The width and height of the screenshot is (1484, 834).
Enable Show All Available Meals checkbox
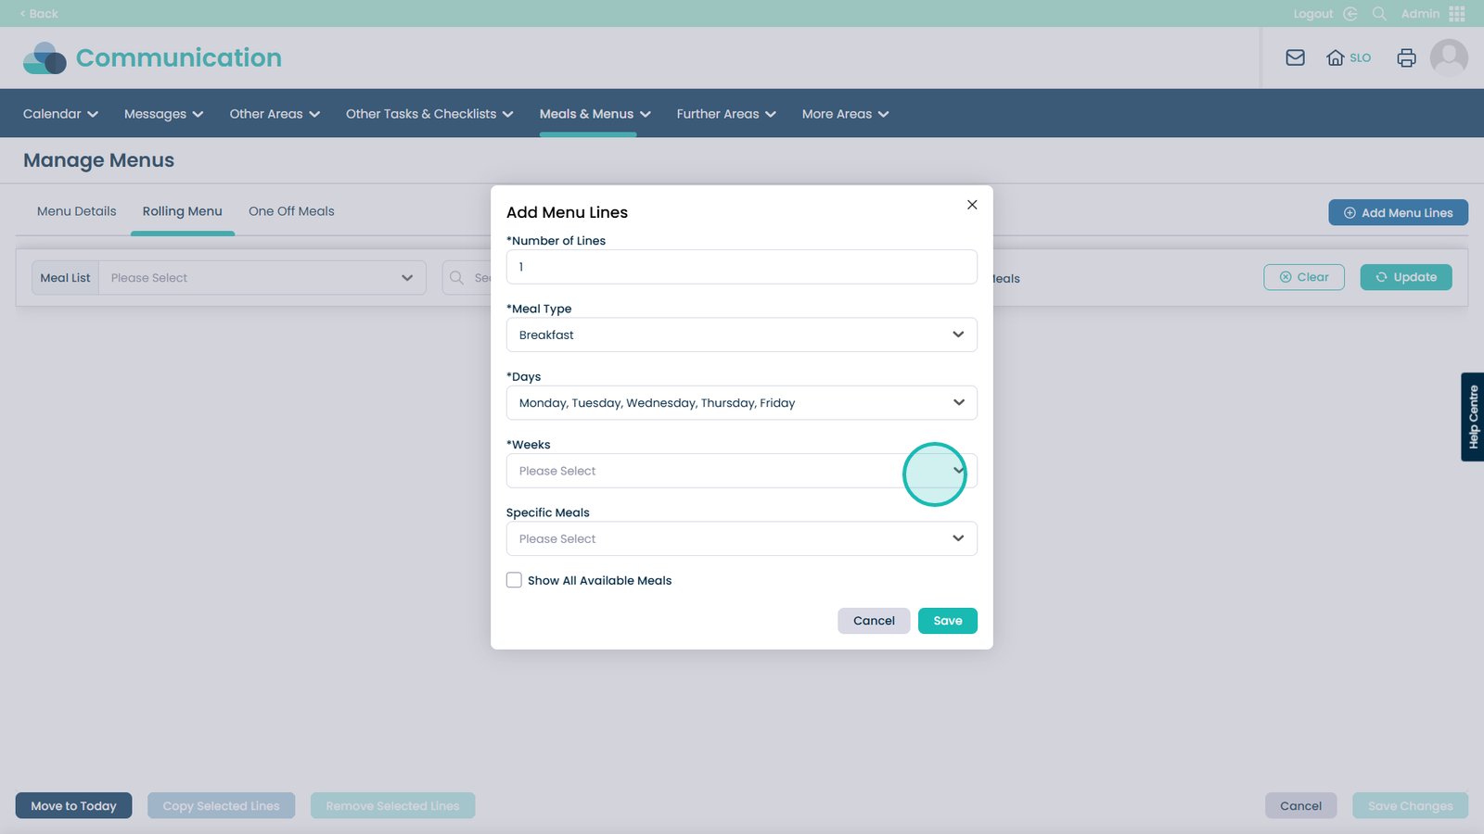[x=514, y=580]
